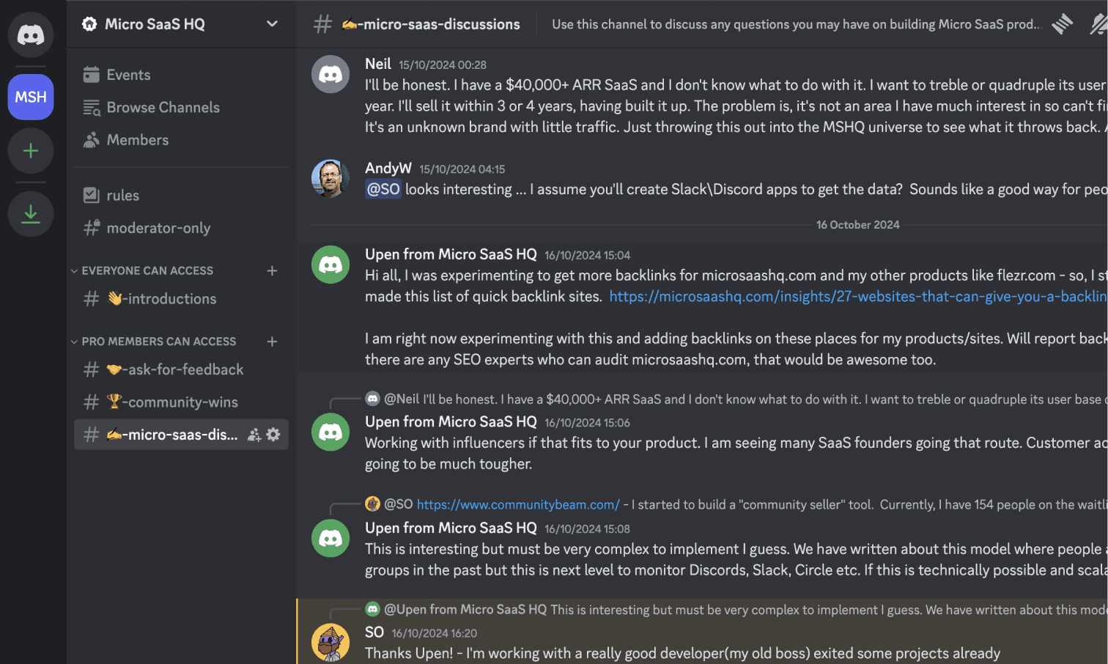Open the Browse Channels item

163,108
